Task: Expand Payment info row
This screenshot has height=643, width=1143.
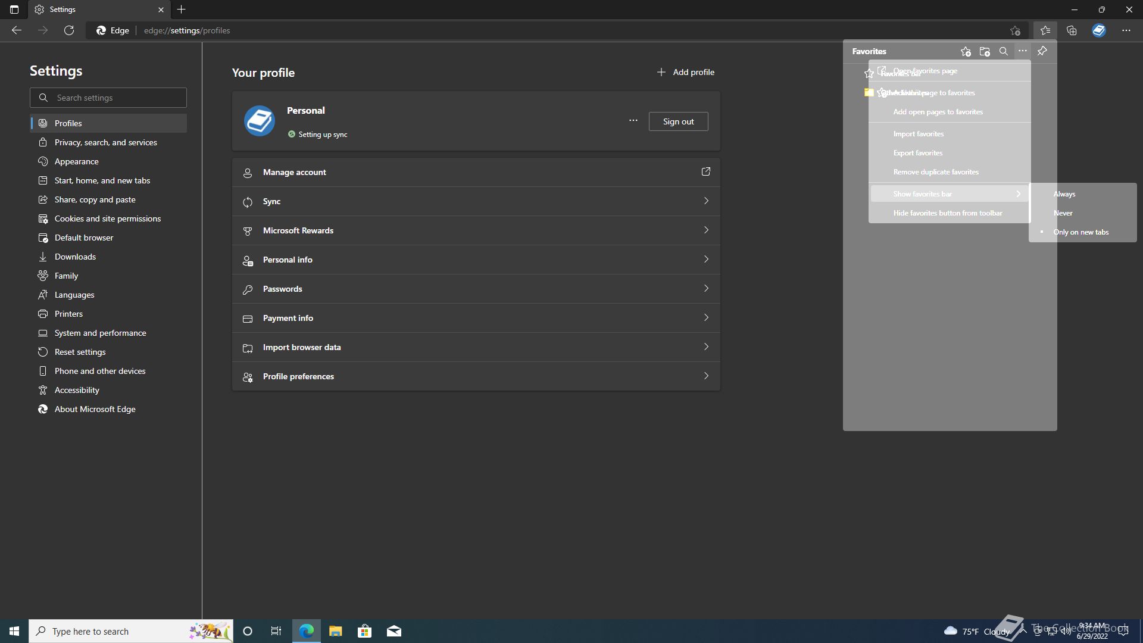Action: (x=476, y=318)
